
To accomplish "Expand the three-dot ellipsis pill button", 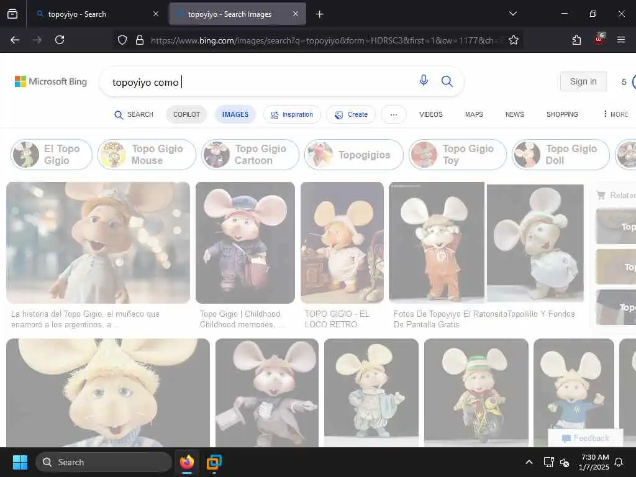I will pos(393,114).
